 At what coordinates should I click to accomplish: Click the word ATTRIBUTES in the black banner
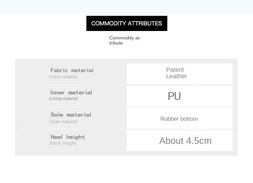click(x=145, y=23)
